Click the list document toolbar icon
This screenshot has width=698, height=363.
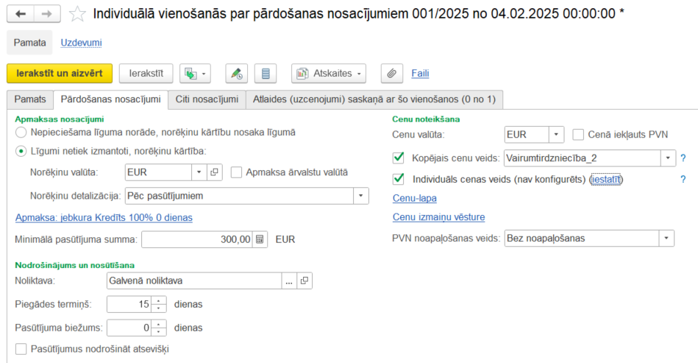pyautogui.click(x=266, y=74)
